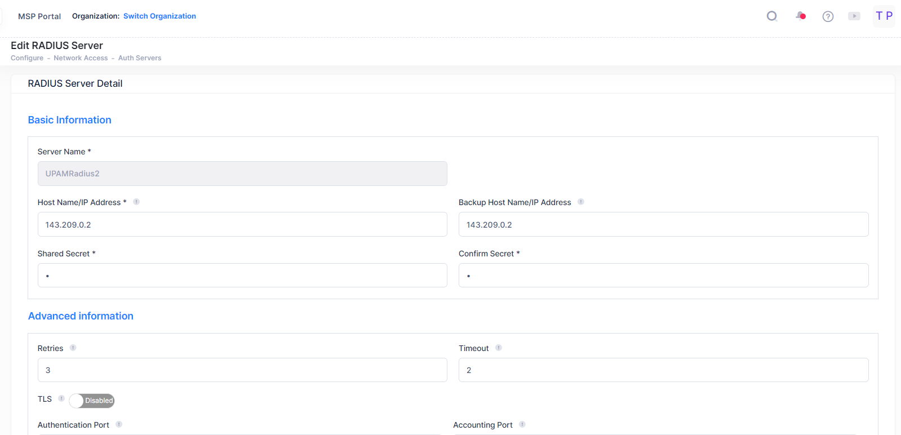Click info icon beside Backup Host Name/IP Address
The image size is (901, 435).
[581, 202]
